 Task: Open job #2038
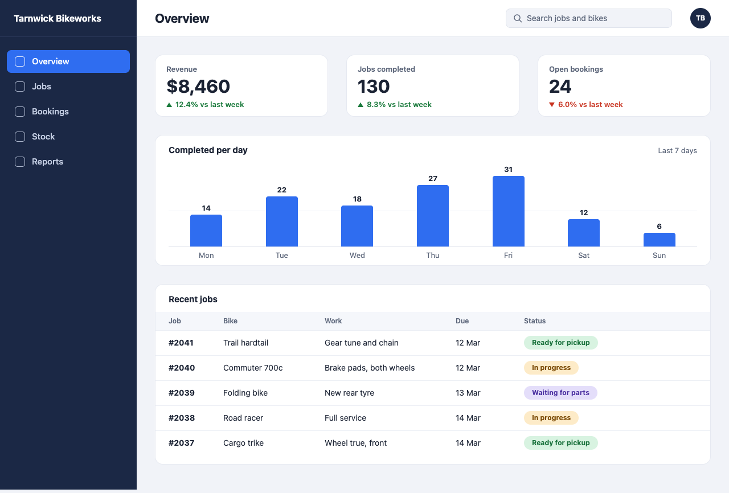point(182,418)
